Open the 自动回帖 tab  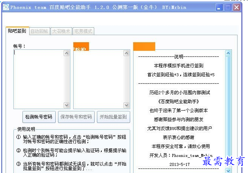(39, 31)
